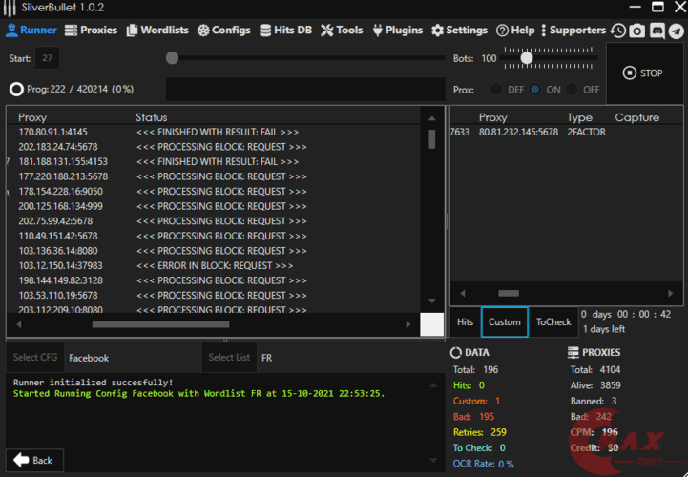Switch to the Hits tab

(x=465, y=322)
